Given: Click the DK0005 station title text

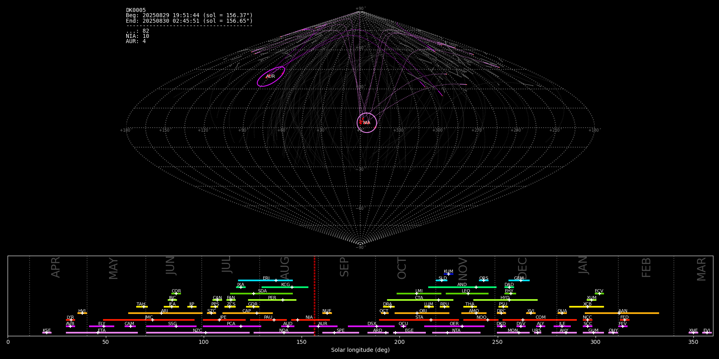Looking at the screenshot, I should [x=136, y=10].
